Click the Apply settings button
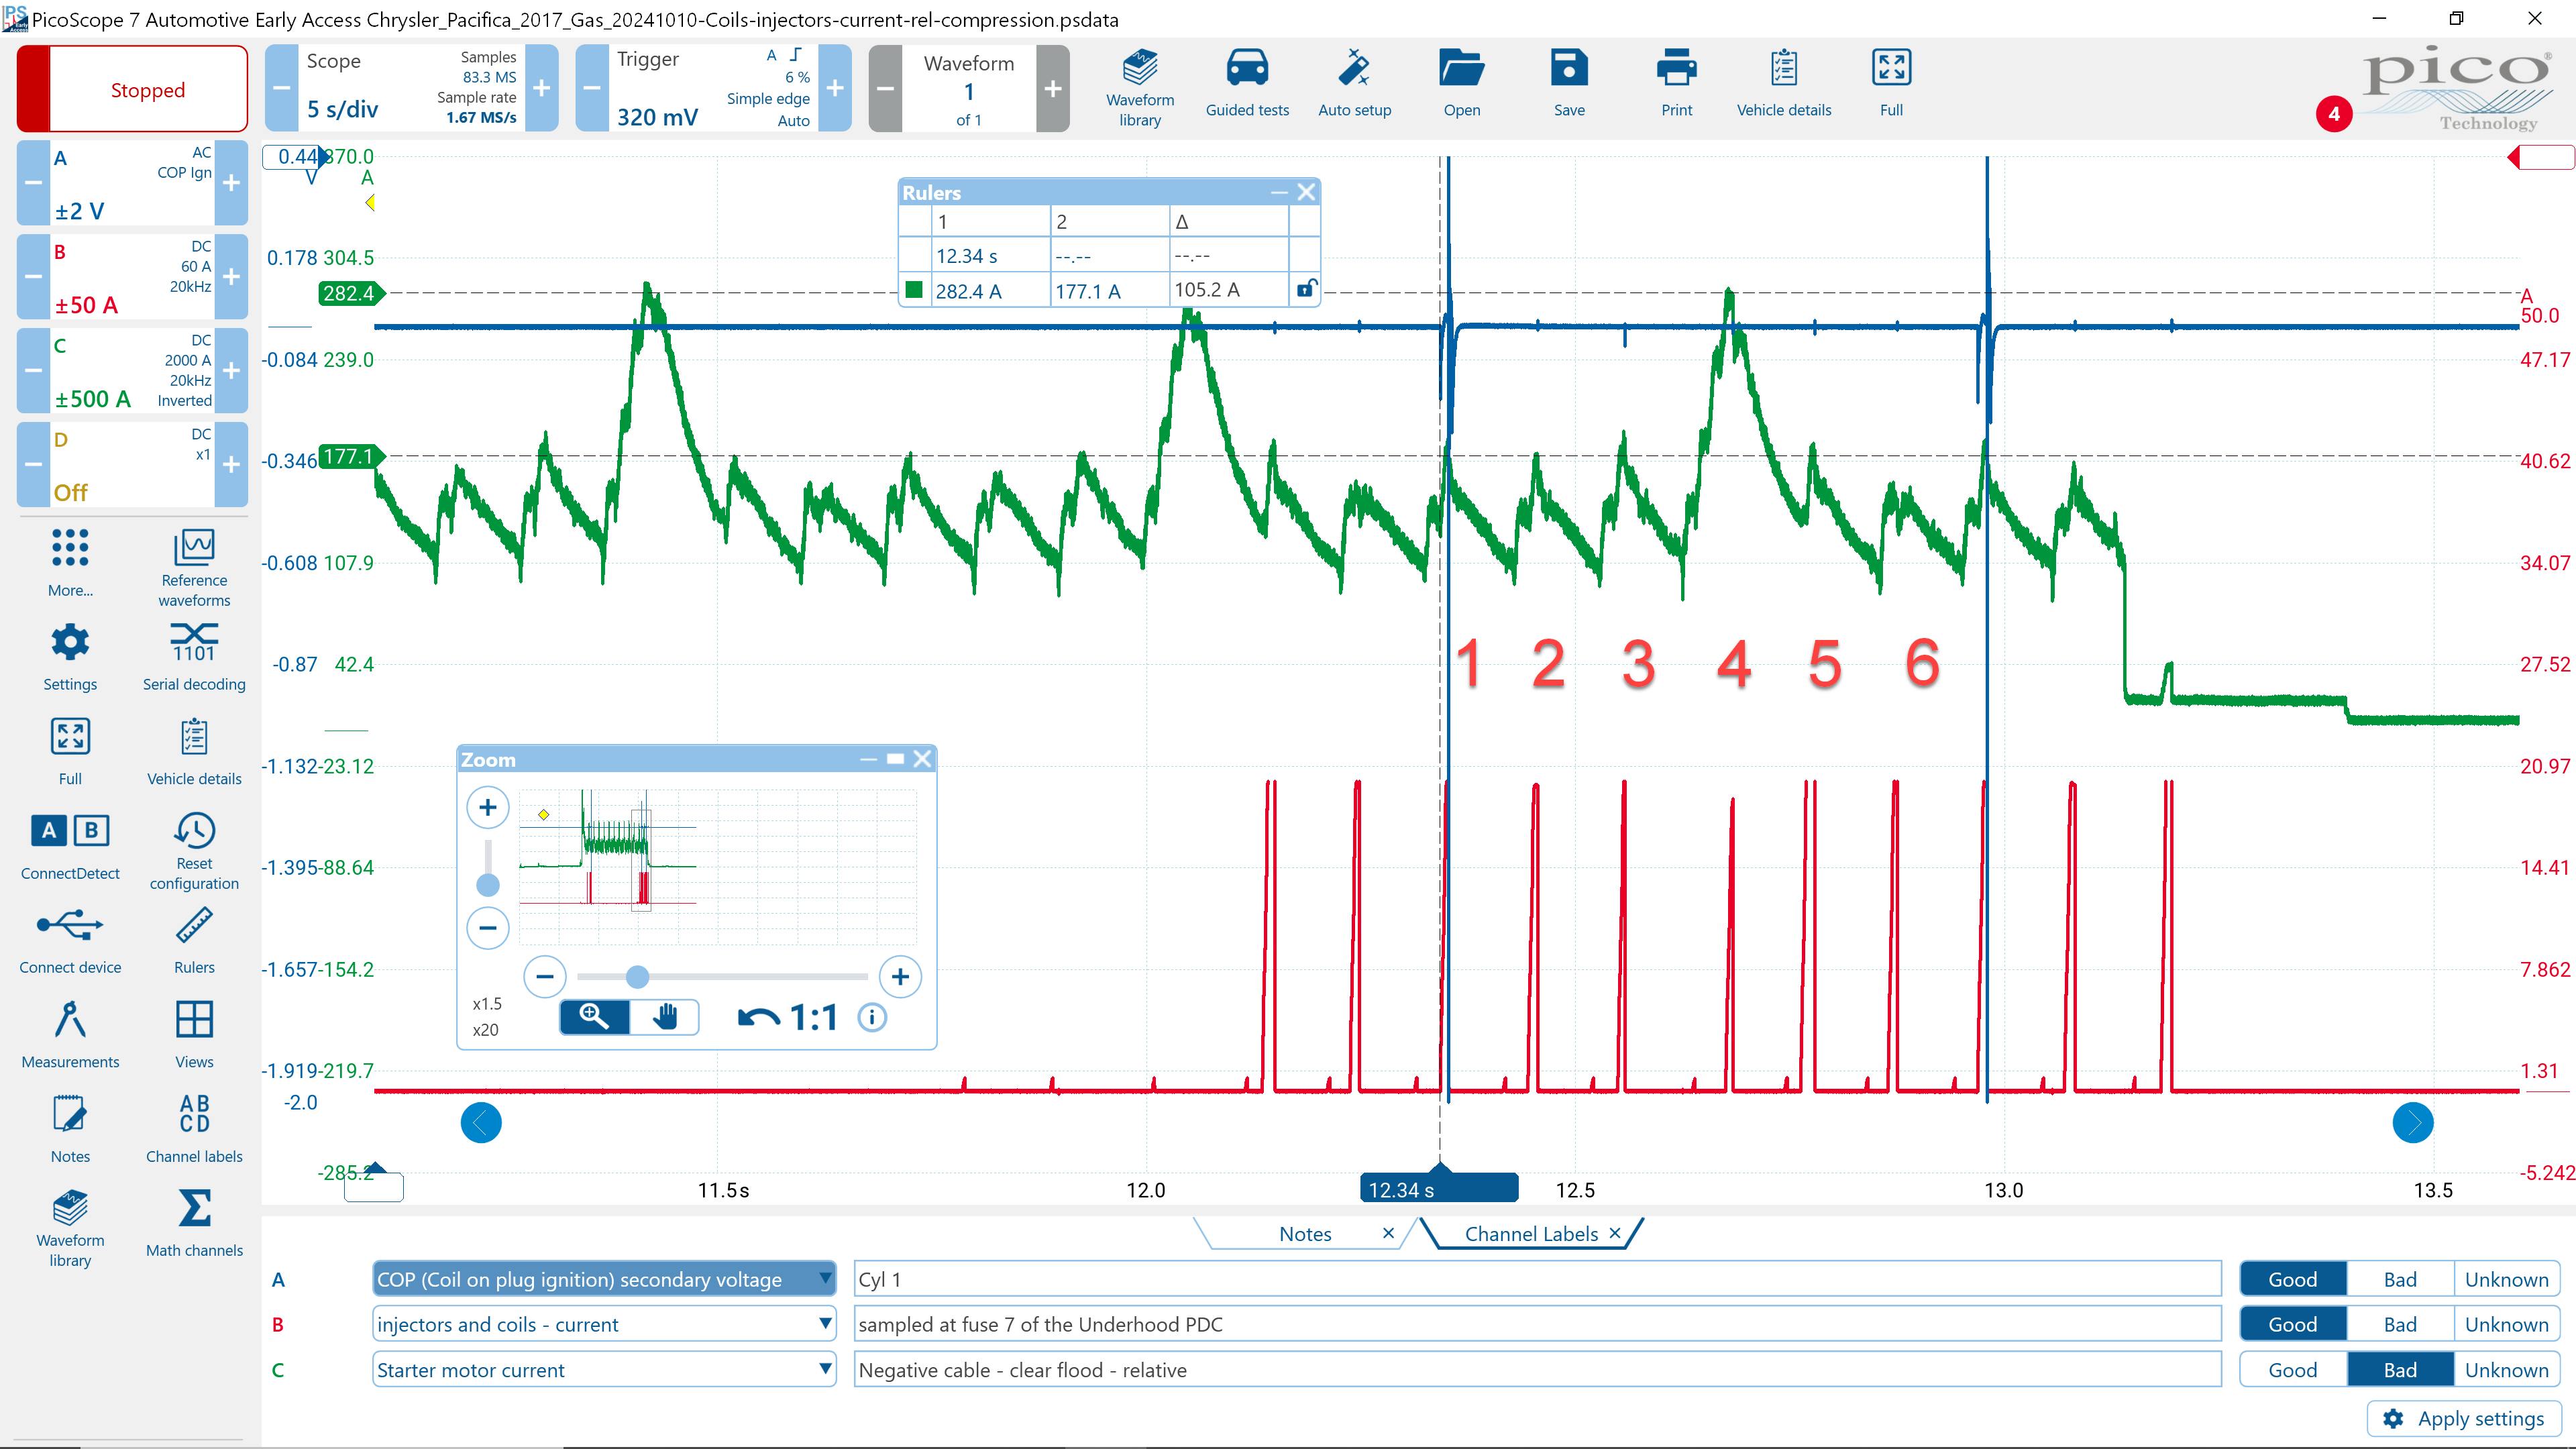The image size is (2576, 1449). (x=2463, y=1418)
